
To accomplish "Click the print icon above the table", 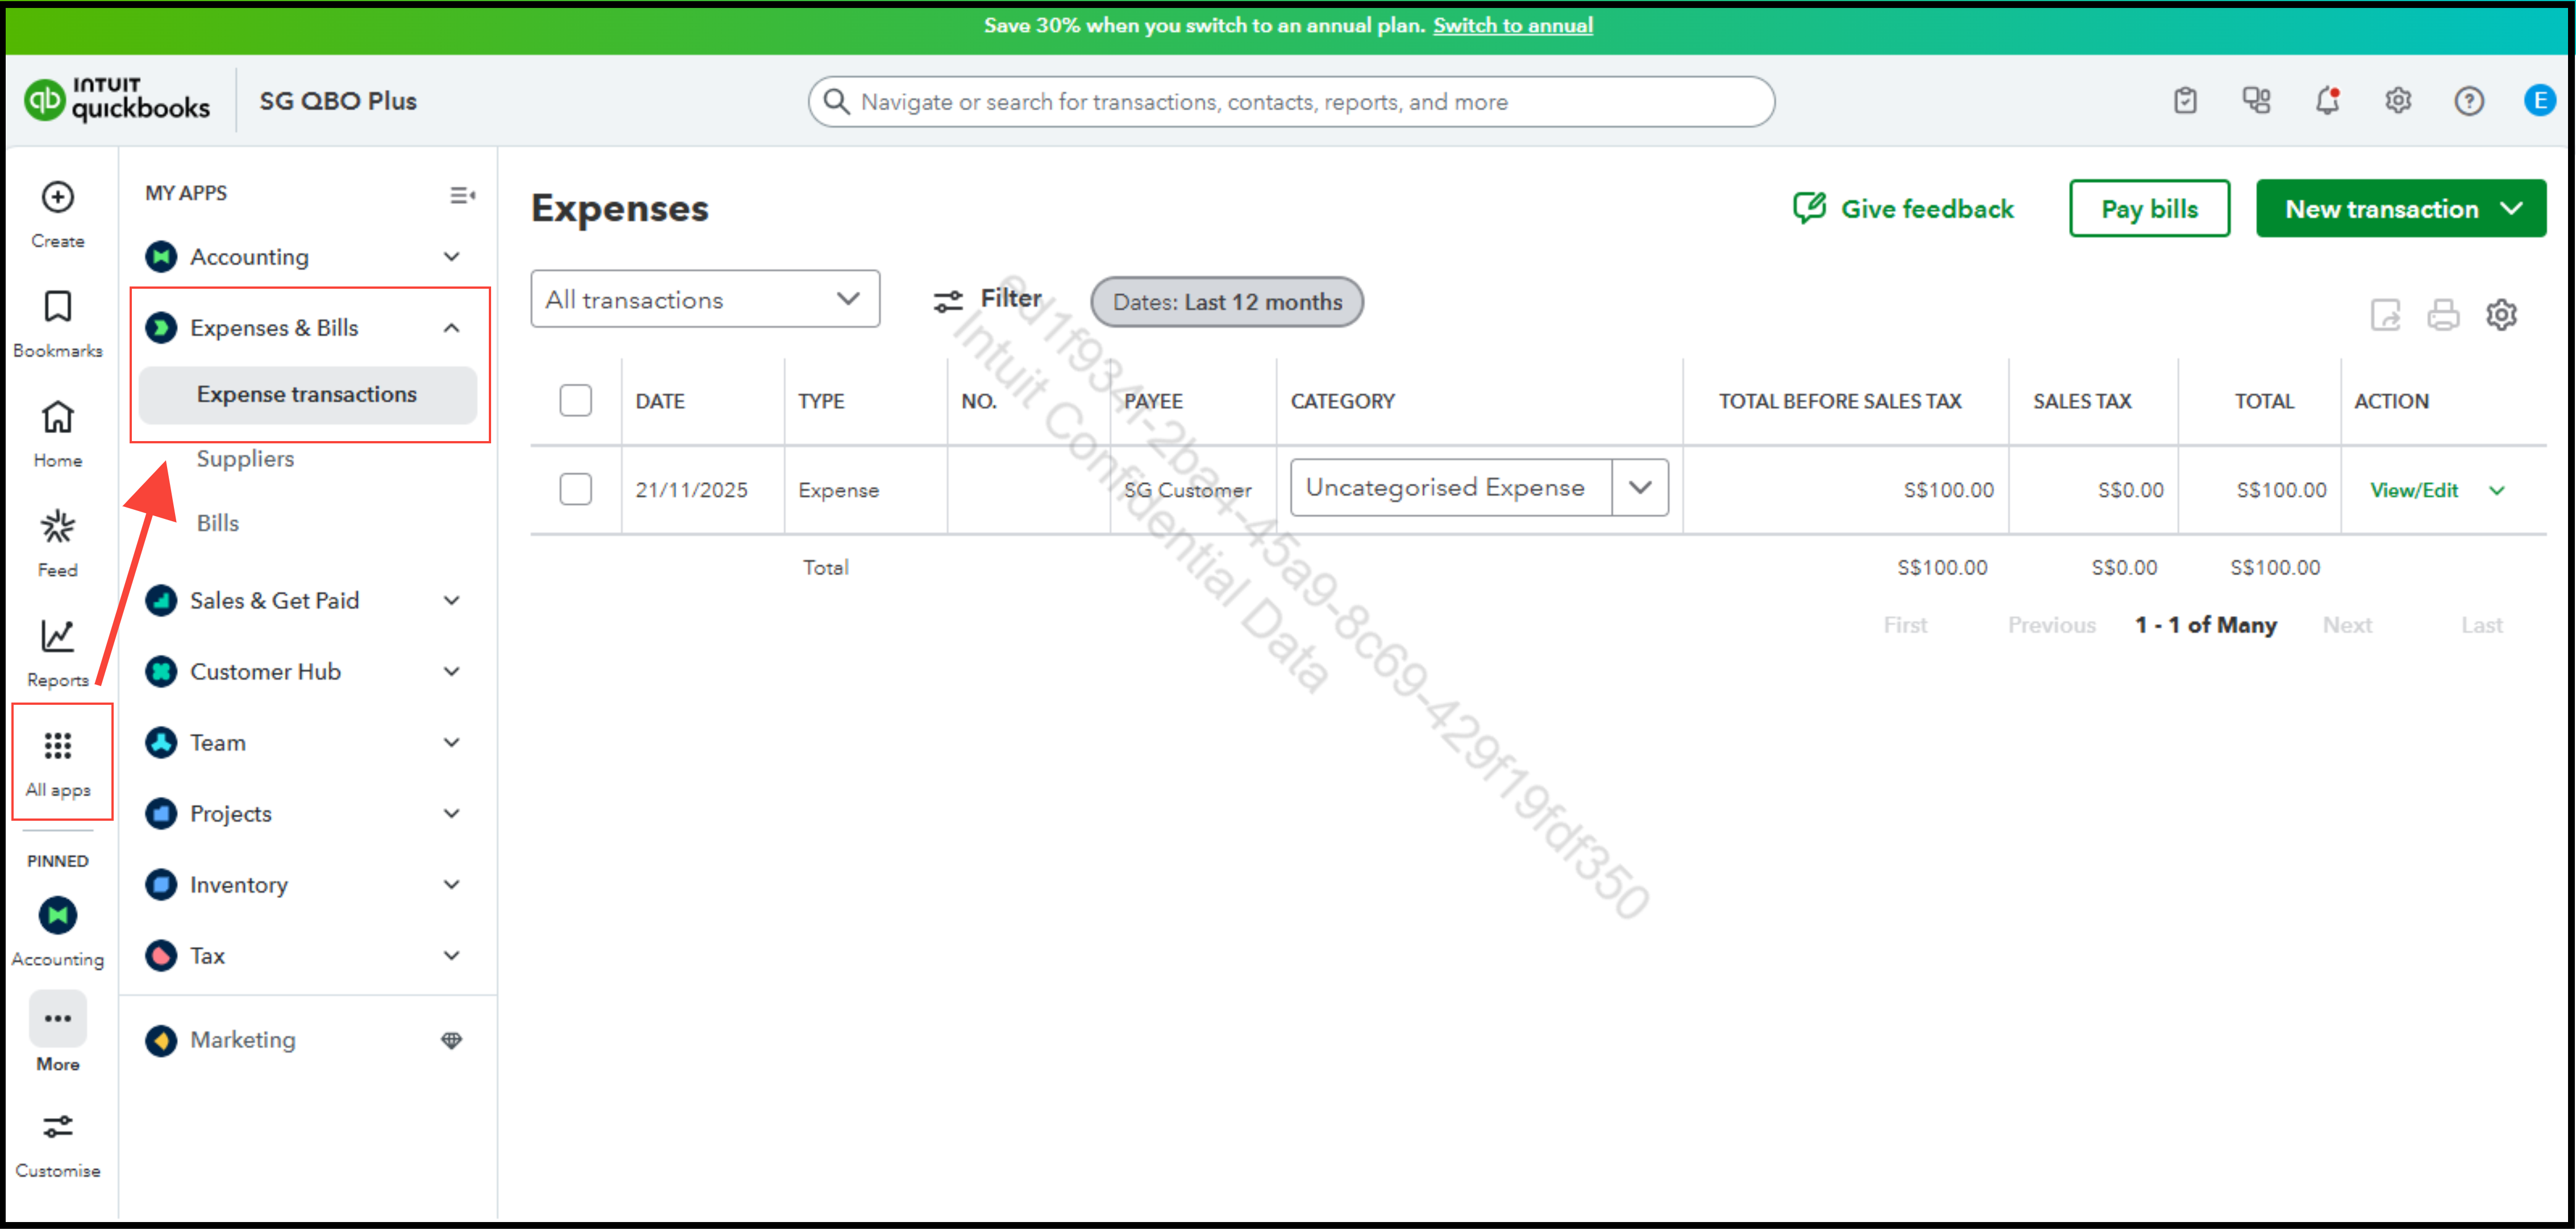I will pos(2443,315).
